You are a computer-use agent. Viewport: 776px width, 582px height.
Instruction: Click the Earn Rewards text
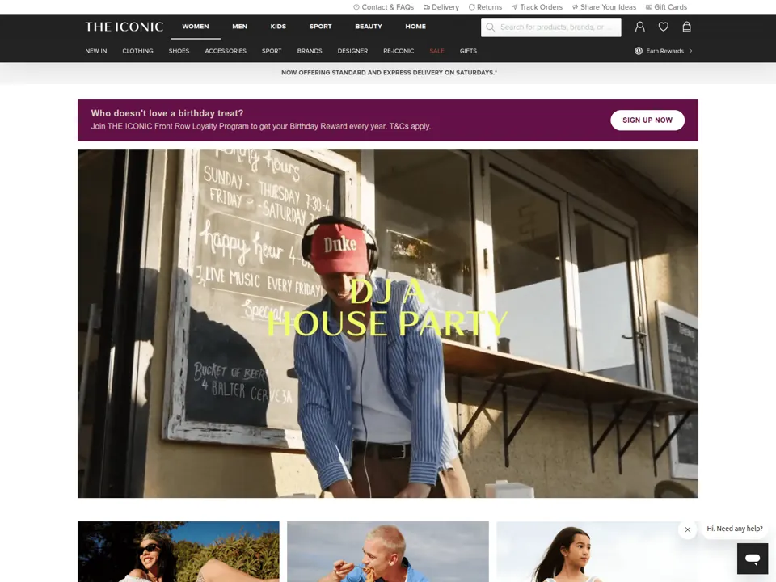[x=664, y=51]
